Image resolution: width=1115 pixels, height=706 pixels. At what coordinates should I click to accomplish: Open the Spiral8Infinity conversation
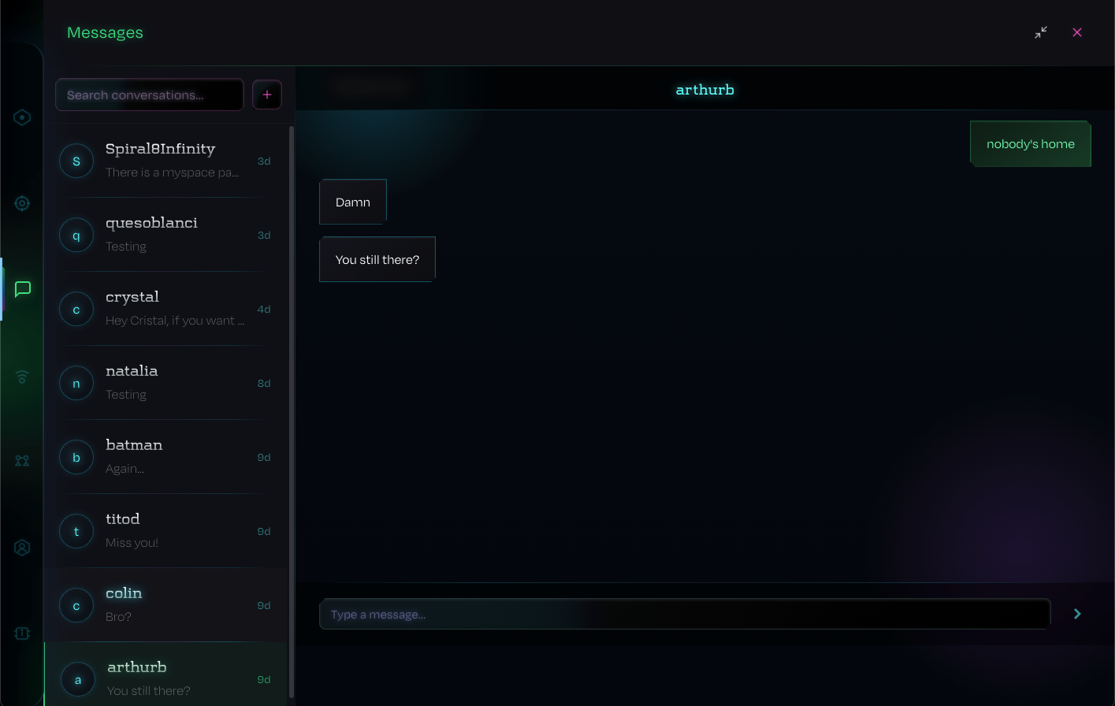[167, 161]
